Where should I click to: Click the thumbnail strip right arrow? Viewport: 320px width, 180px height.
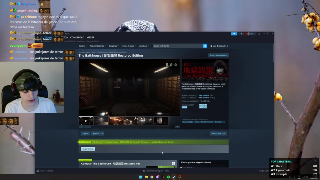point(177,127)
